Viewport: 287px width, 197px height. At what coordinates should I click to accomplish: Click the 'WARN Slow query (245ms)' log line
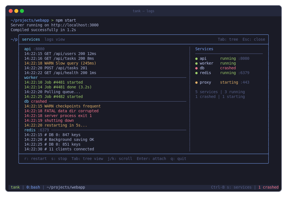pyautogui.click(x=60, y=63)
